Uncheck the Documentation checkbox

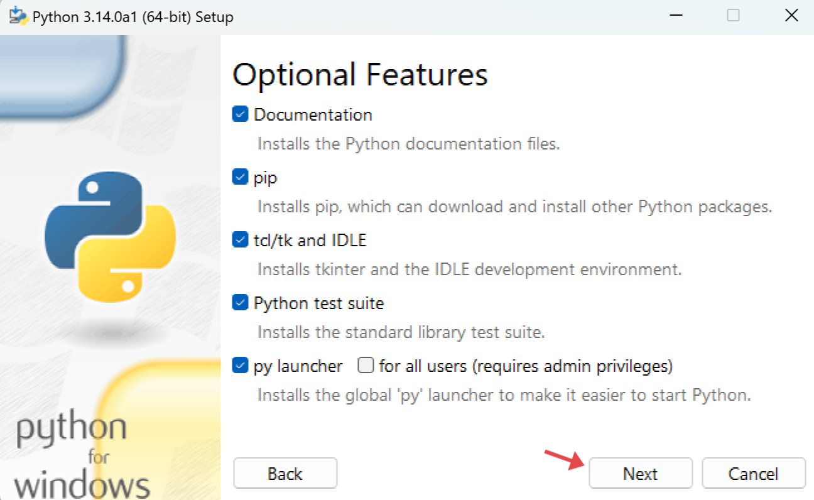240,114
